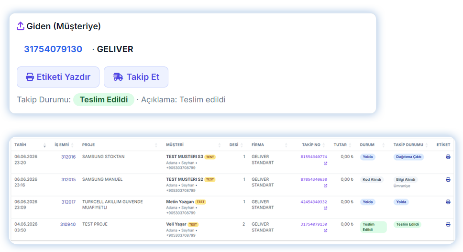Open external link icon under table row 31754079130
This screenshot has width=463, height=252.
tap(325, 230)
